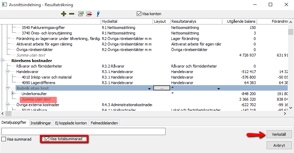Click the R3.2 Råvaror key figure cell
294x153 pixels.
113,66
